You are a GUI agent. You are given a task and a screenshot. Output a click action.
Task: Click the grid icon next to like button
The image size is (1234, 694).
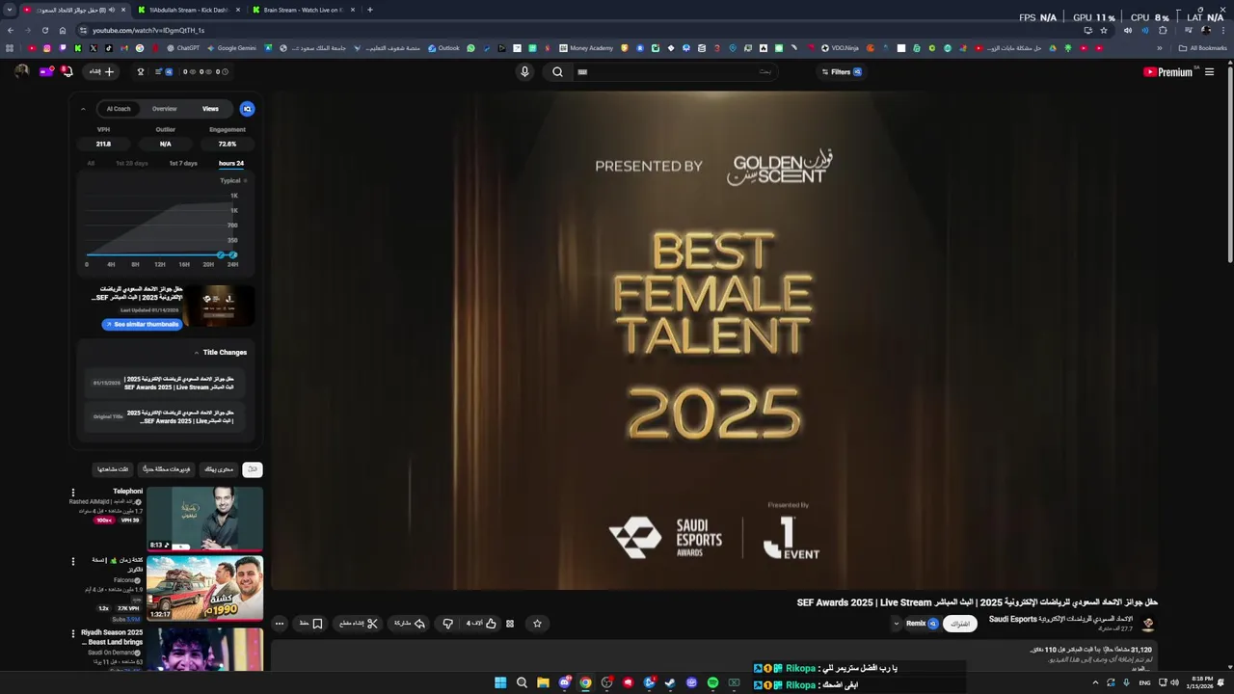point(510,624)
